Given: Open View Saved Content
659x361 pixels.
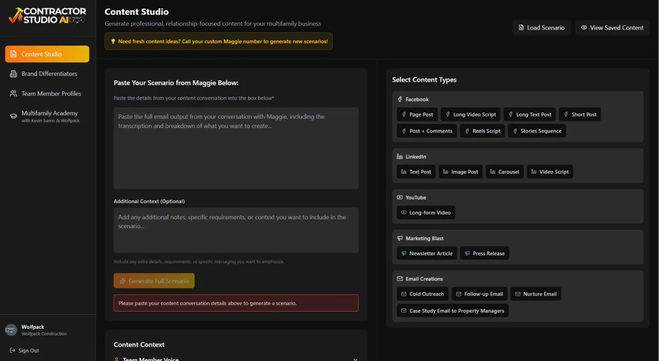Looking at the screenshot, I should coord(612,27).
